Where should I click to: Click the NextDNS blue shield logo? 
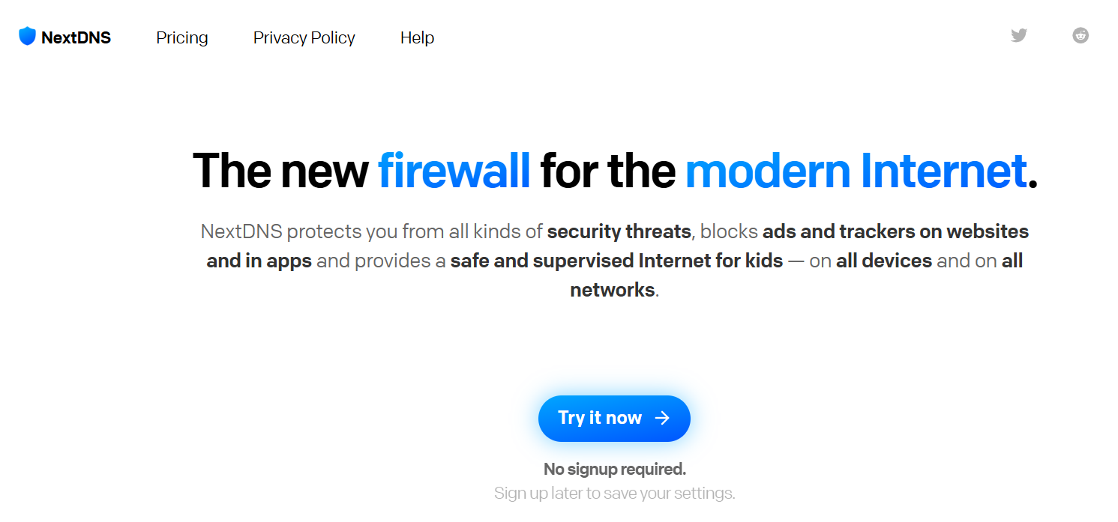click(28, 37)
